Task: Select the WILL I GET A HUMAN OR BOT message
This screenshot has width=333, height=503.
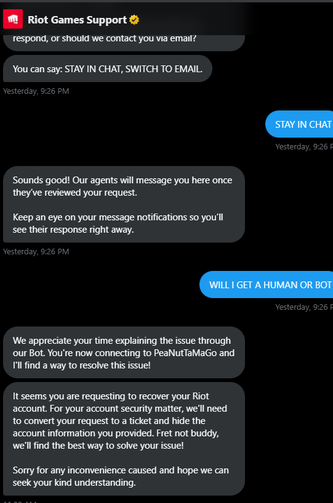Action: point(266,285)
